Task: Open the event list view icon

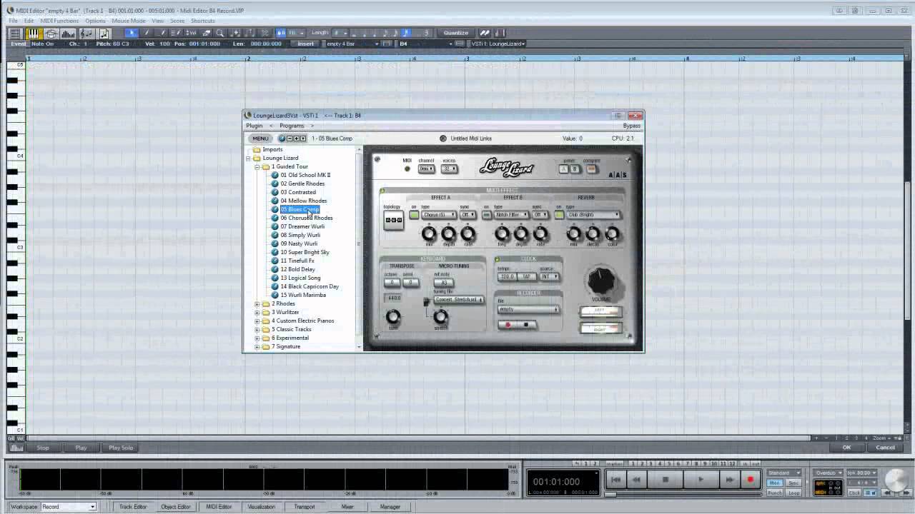Action: tap(15, 33)
